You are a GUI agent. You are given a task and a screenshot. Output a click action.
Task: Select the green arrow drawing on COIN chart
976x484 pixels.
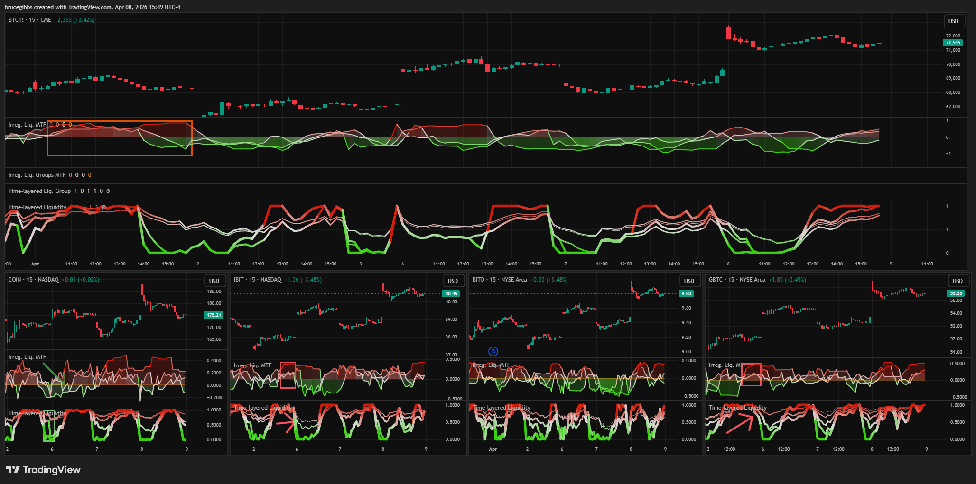point(51,372)
